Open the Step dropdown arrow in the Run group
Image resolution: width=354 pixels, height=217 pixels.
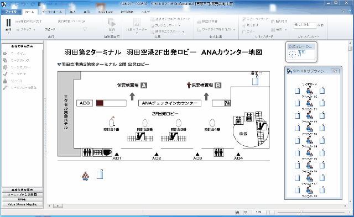(34, 30)
